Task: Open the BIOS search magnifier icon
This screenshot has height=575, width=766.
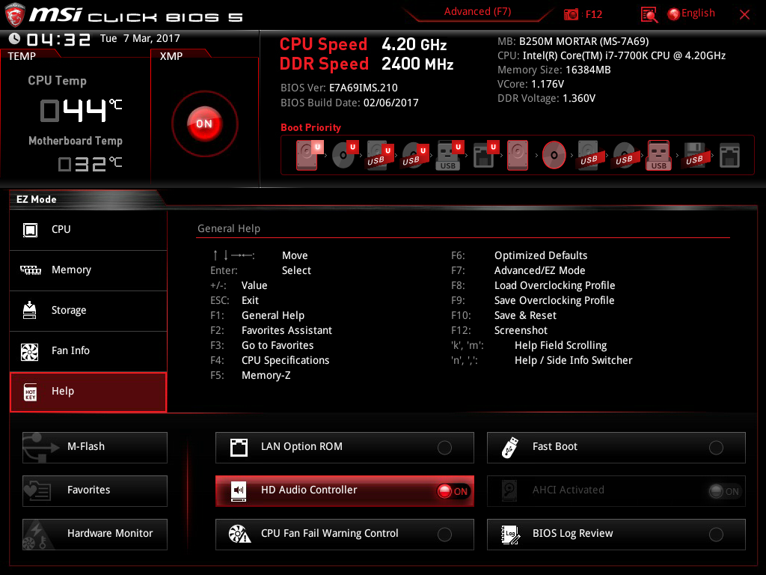Action: [x=649, y=14]
